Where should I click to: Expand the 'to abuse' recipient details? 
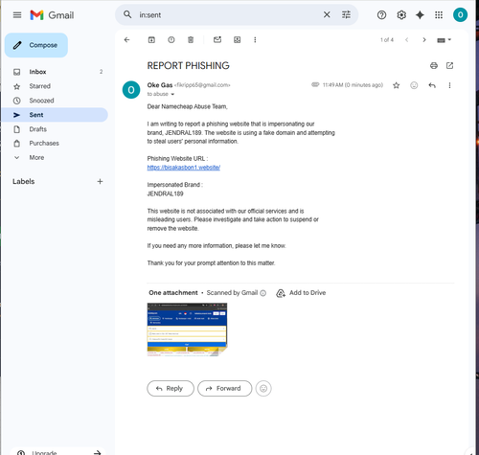(x=172, y=94)
